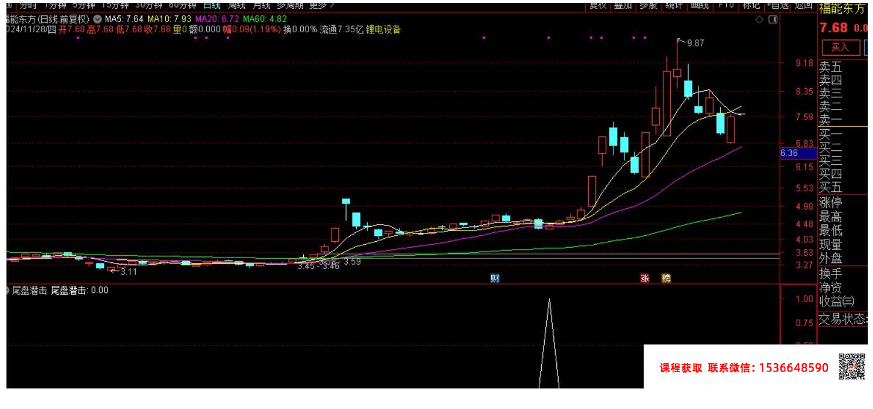873x409 pixels.
Task: Click the 福能东方 stock name header
Action: pyautogui.click(x=843, y=8)
